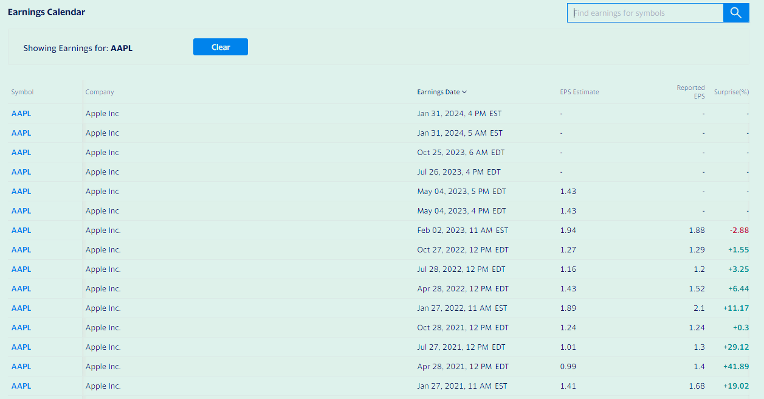Click the Reported EPS column header
Viewport: 764px width, 399px height.
click(691, 92)
